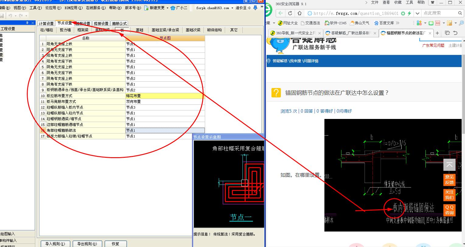Image resolution: width=465 pixels, height=247 pixels.
Task: Select the 柱/墙柱 category tab
Action: point(47,30)
